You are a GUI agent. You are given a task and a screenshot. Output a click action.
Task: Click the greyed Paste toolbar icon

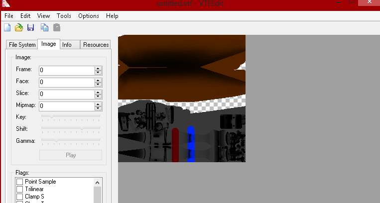[57, 27]
